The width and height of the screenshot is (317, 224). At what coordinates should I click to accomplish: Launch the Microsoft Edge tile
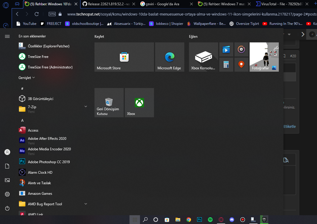click(170, 57)
